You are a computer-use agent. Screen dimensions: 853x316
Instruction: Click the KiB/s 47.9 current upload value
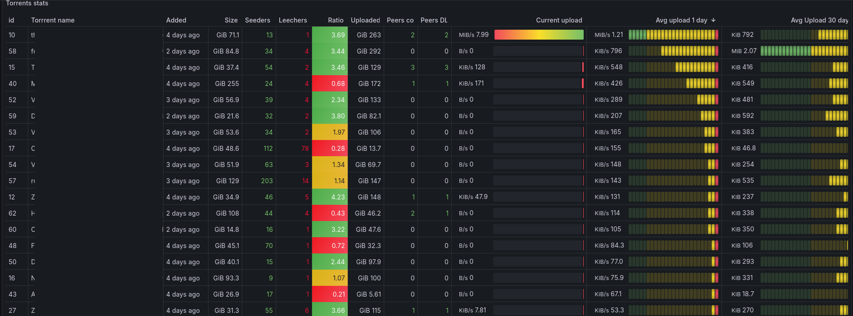[473, 197]
